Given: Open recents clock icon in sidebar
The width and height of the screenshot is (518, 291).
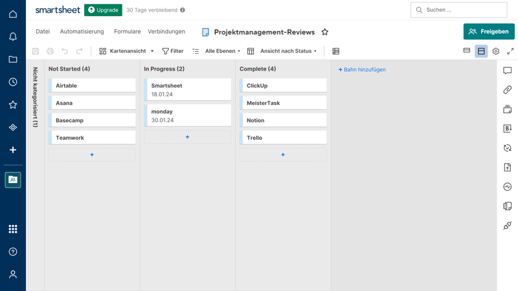Looking at the screenshot, I should tap(13, 82).
